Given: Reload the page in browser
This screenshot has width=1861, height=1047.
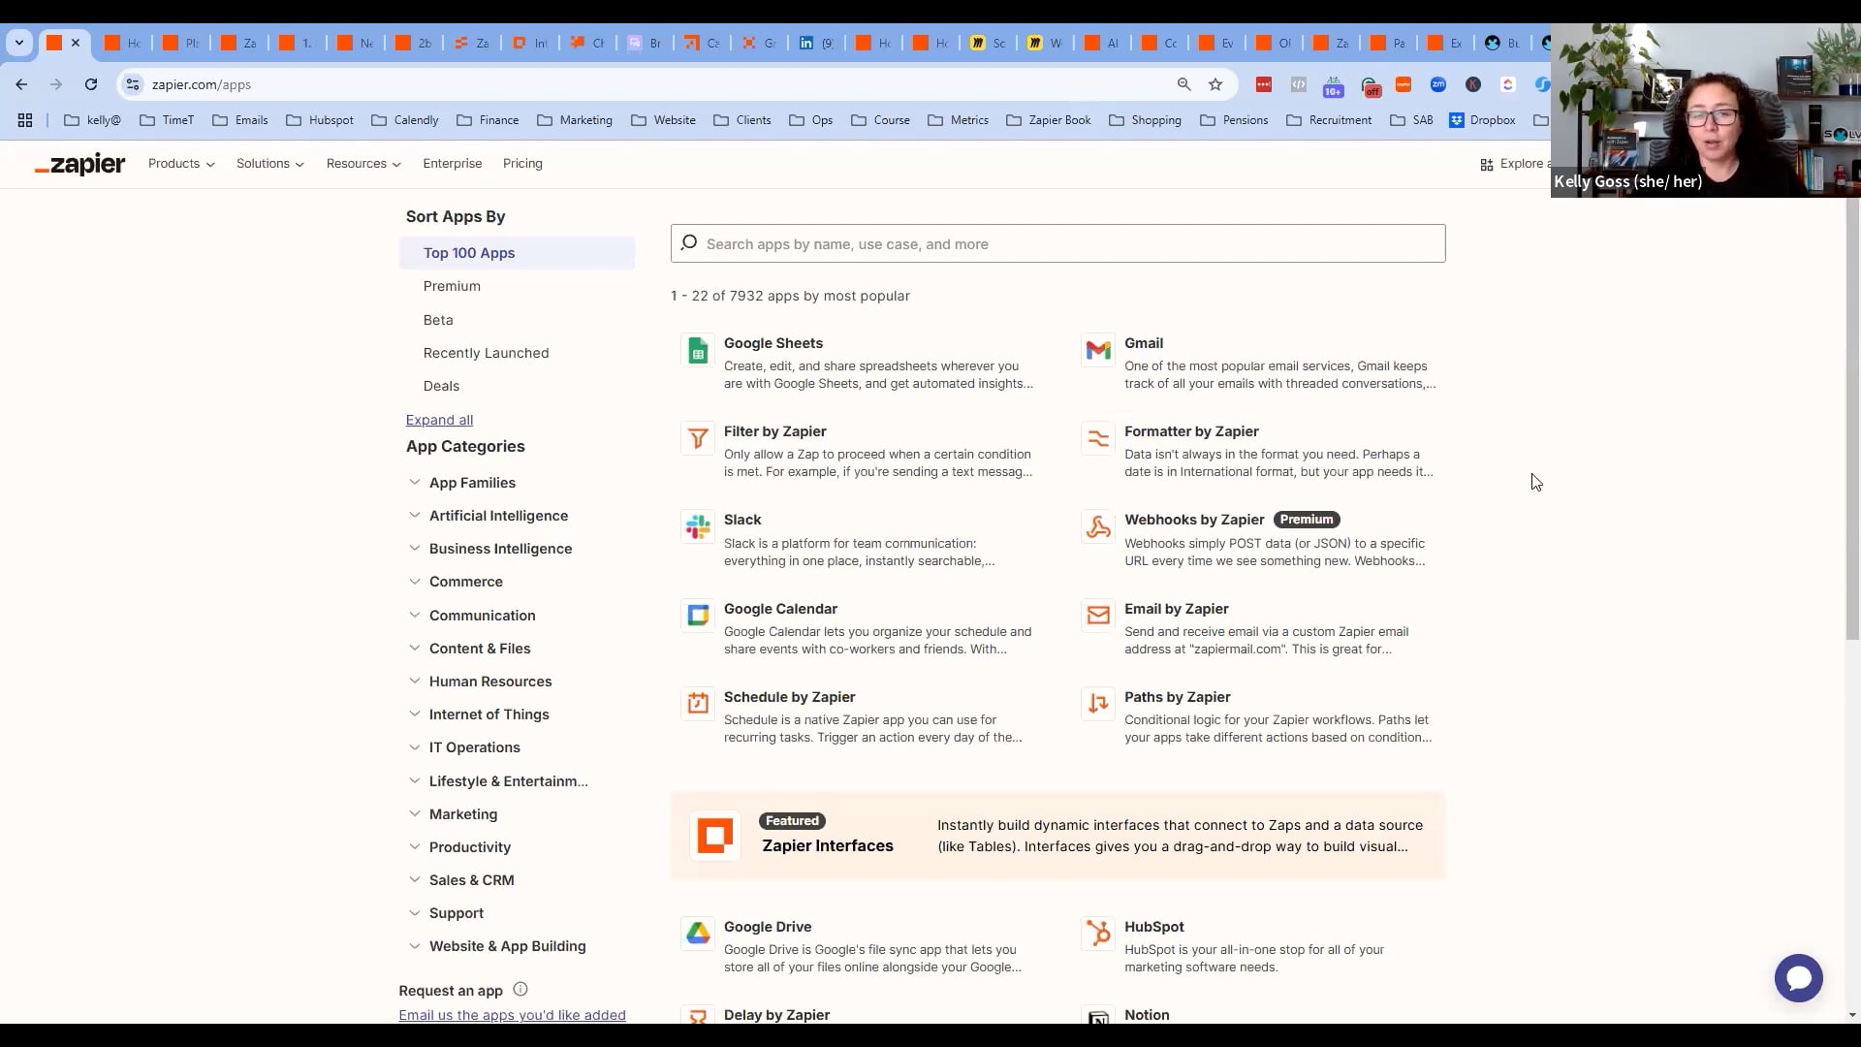Looking at the screenshot, I should tap(91, 84).
